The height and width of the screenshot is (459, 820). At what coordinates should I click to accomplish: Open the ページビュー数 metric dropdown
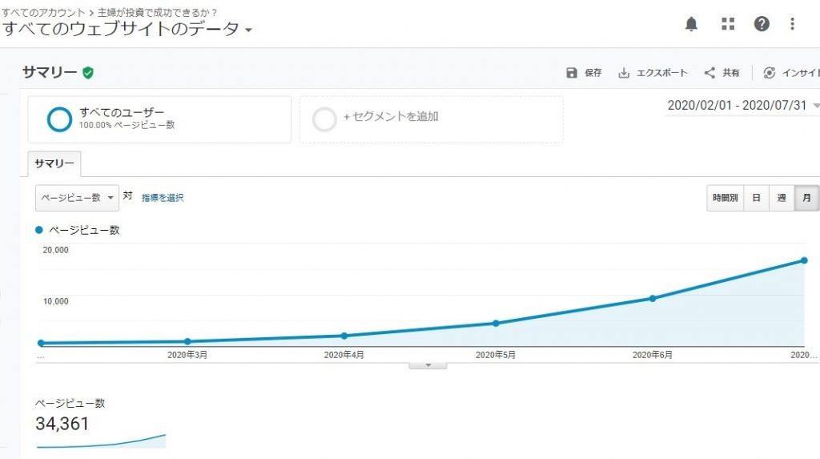click(x=78, y=198)
